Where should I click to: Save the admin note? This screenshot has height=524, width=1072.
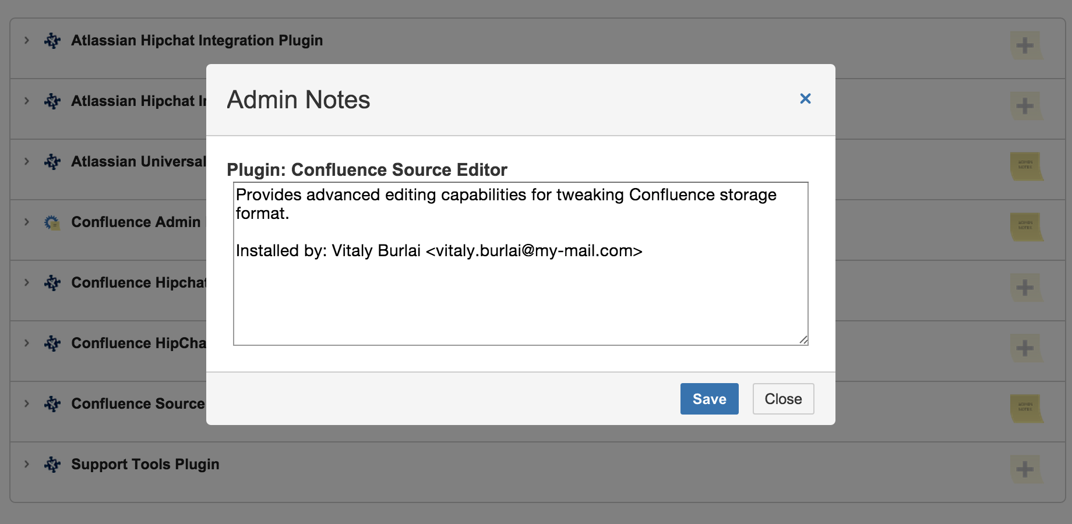(709, 399)
